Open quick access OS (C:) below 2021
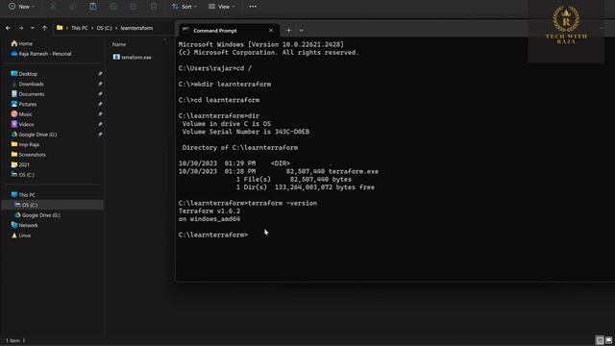615x346 pixels. point(23,175)
